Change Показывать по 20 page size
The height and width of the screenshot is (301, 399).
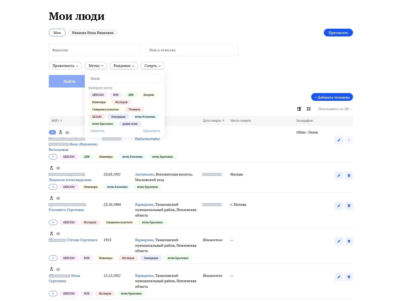coord(335,109)
